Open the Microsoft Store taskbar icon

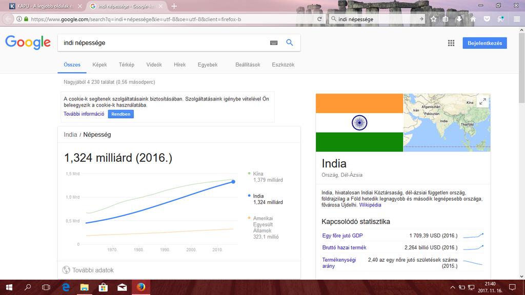[103, 287]
